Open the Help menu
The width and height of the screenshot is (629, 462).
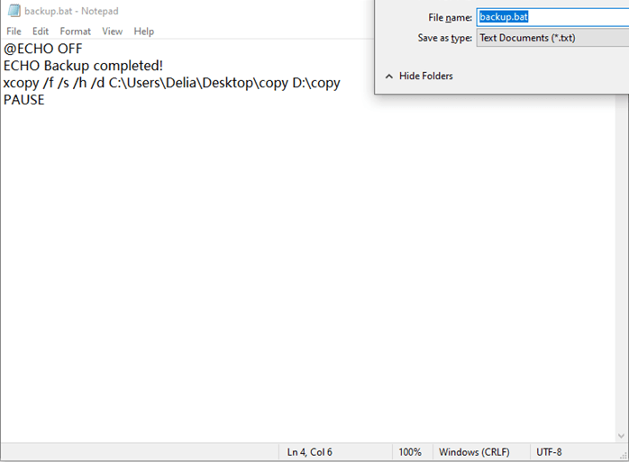coord(144,32)
